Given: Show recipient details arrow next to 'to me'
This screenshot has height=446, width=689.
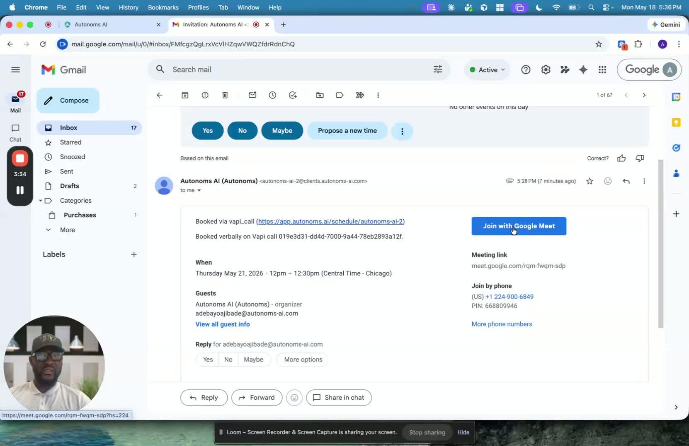Looking at the screenshot, I should point(199,190).
